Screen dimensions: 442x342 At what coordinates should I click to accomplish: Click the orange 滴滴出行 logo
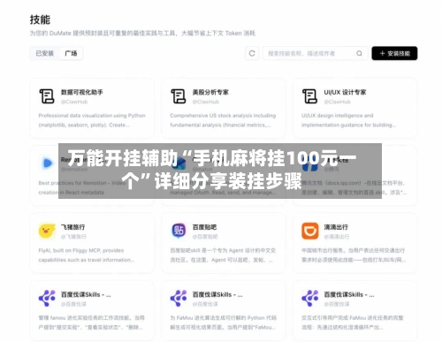tap(310, 231)
